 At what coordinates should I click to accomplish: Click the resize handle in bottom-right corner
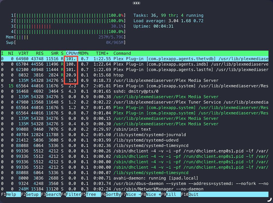click(270, 200)
